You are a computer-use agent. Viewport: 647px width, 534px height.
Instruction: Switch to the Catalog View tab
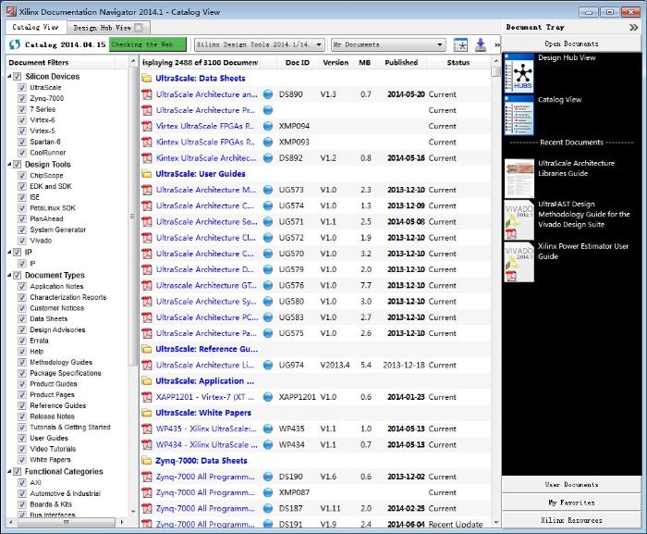35,27
